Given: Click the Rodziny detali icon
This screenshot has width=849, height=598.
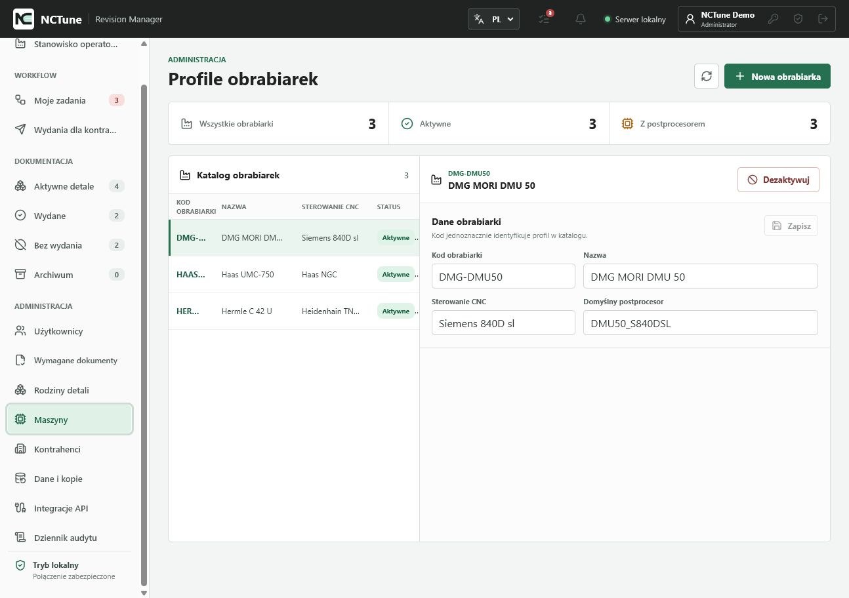Looking at the screenshot, I should coord(20,390).
